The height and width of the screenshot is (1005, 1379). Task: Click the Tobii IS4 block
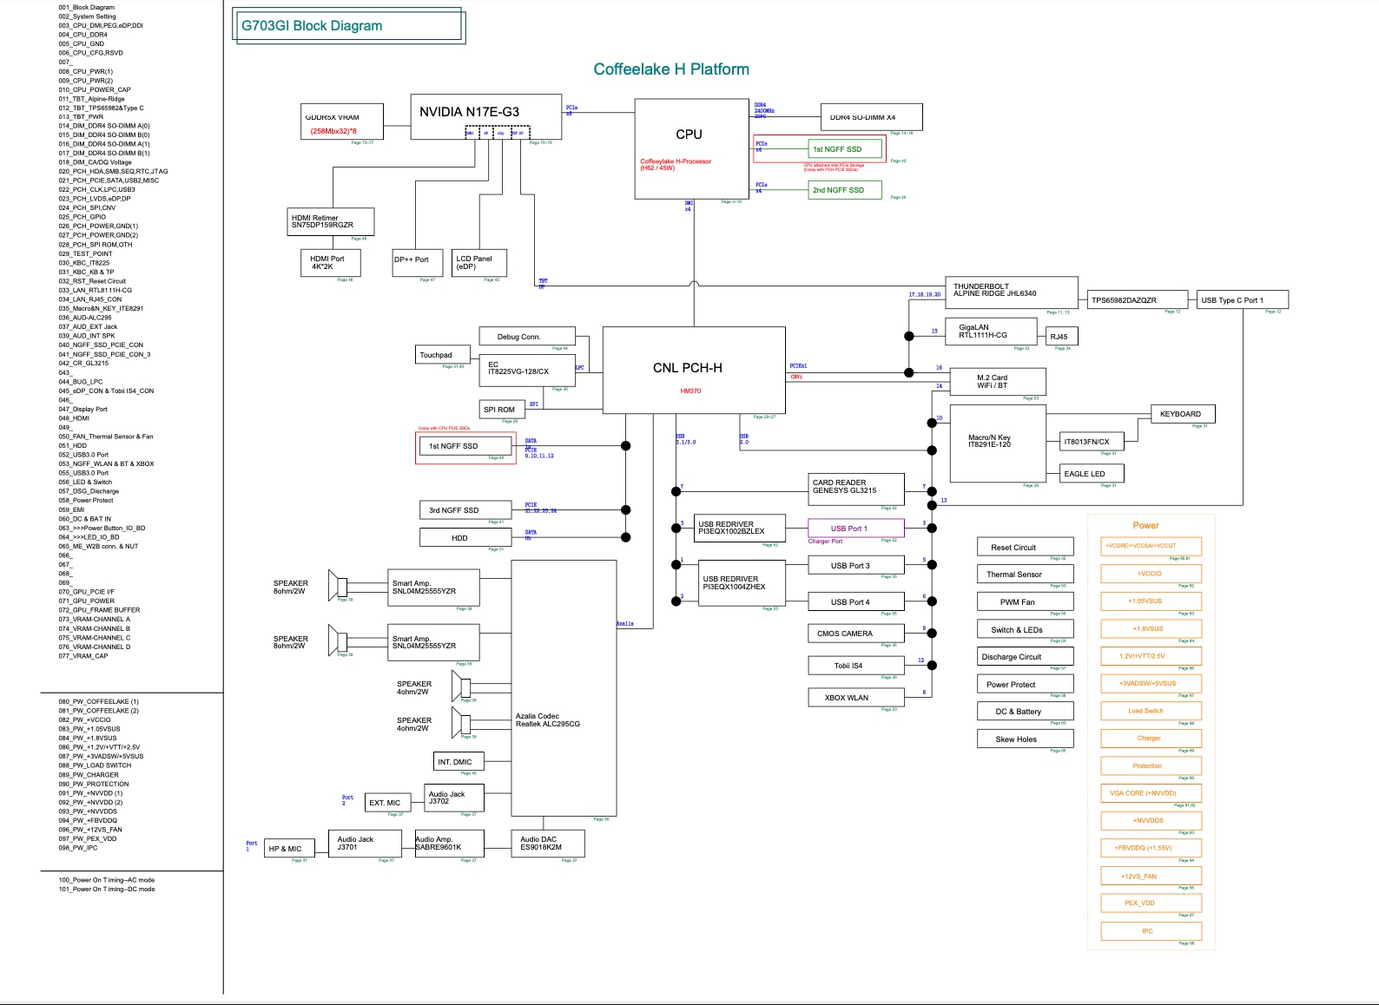click(856, 666)
